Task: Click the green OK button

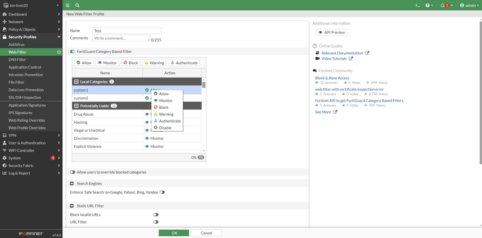Action: tap(174, 233)
